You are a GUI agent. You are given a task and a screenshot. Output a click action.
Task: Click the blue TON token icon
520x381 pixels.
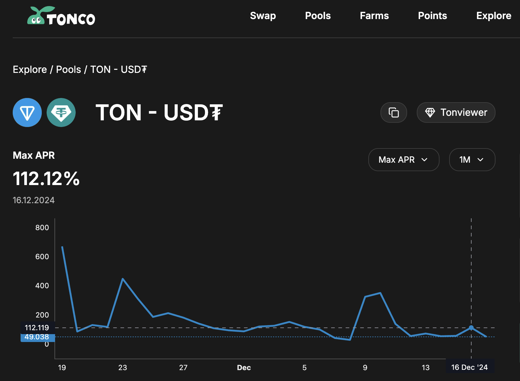click(x=27, y=112)
